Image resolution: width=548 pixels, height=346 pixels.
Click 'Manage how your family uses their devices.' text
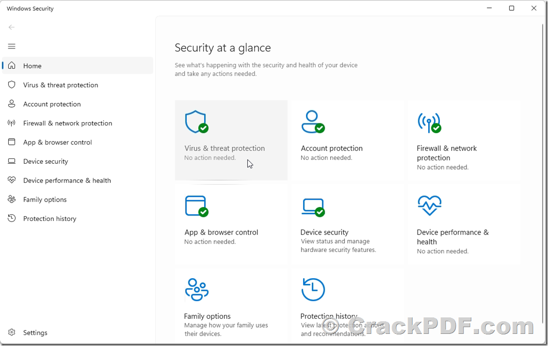click(x=226, y=329)
